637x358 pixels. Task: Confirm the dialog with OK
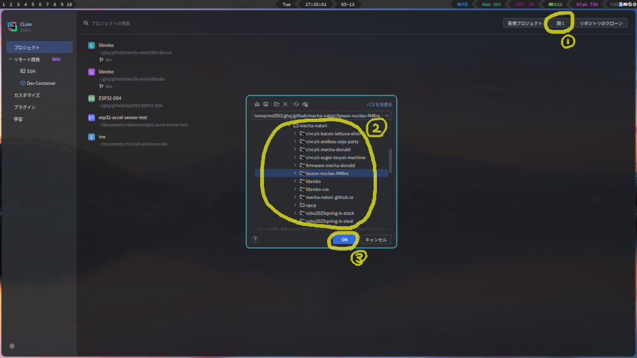(344, 240)
